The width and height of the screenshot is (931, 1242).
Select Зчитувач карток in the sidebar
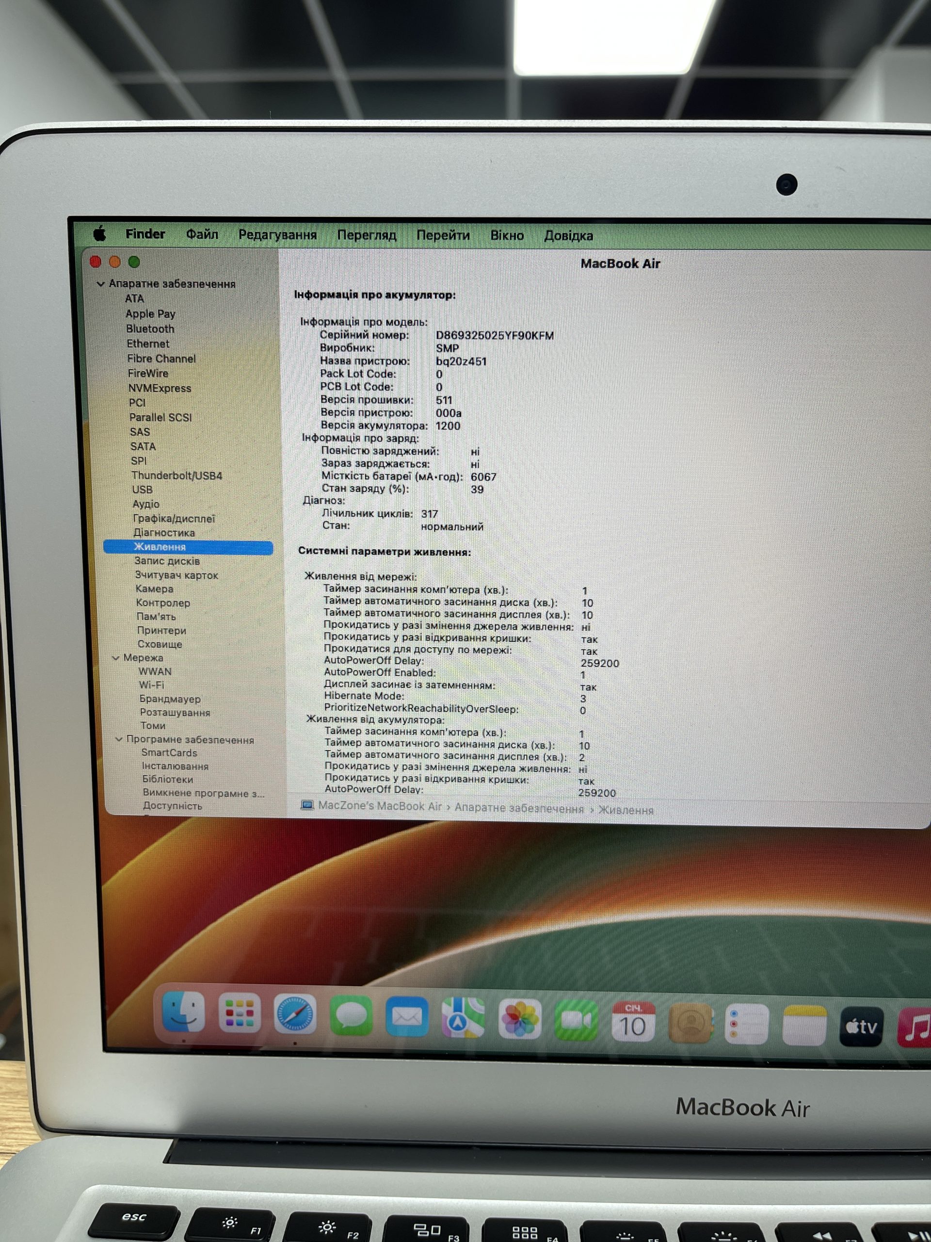[x=176, y=575]
